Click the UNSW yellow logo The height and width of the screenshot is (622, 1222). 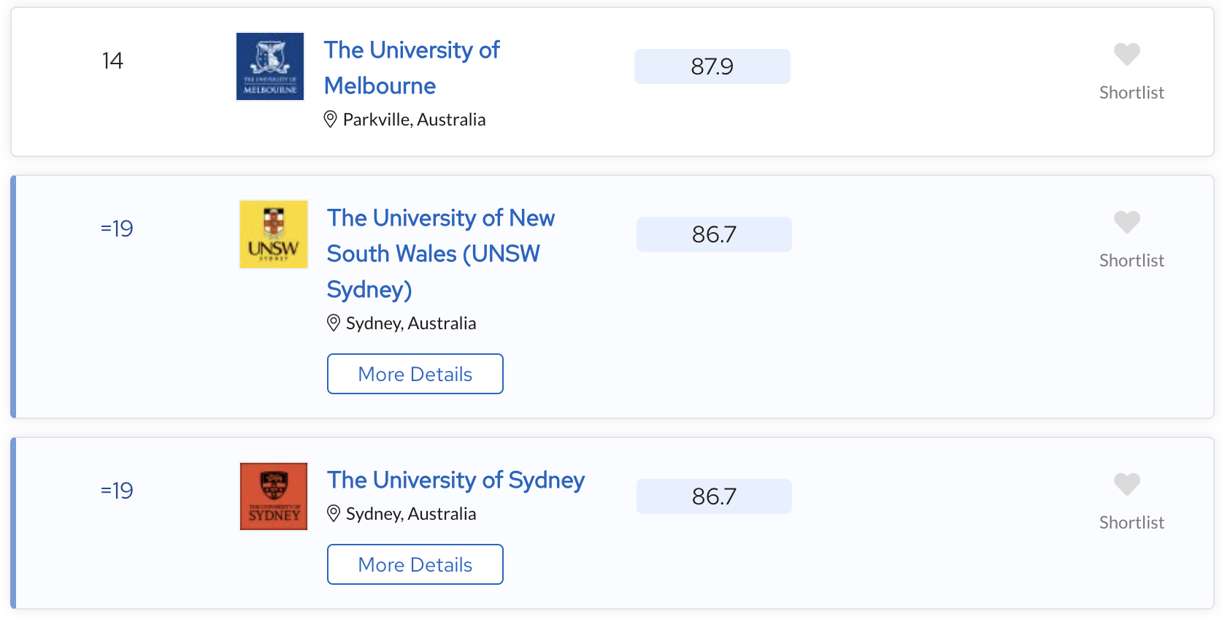pyautogui.click(x=274, y=234)
